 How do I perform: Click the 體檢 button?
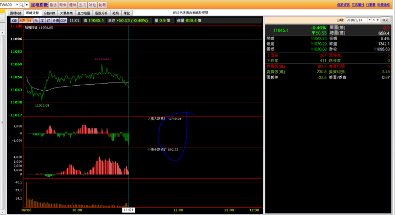(x=73, y=5)
